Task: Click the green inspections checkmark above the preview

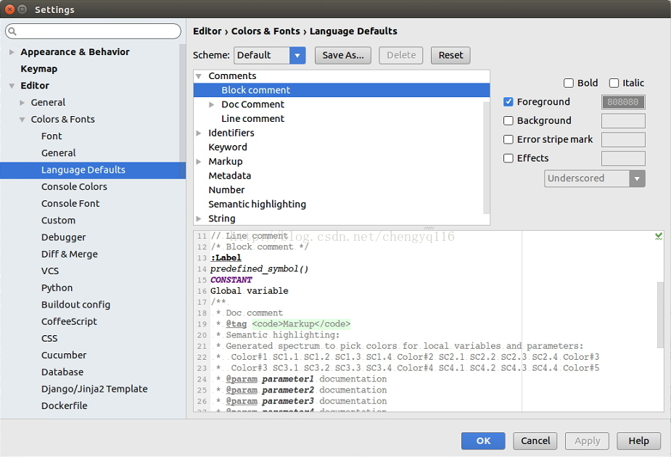Action: click(x=657, y=235)
